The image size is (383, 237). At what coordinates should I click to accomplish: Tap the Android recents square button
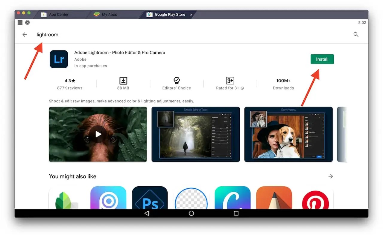236,213
